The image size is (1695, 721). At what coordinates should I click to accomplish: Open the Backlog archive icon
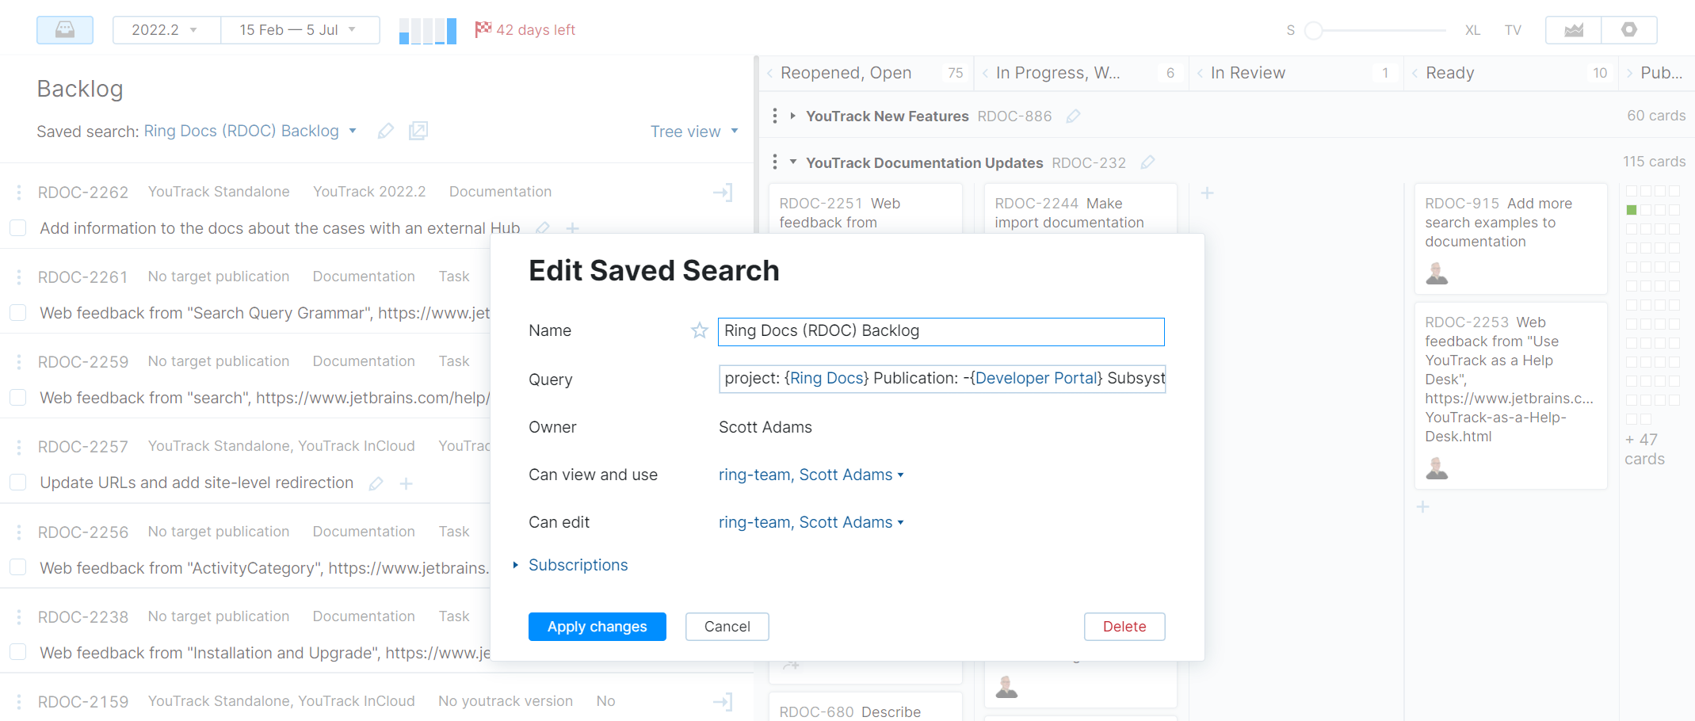tap(64, 29)
